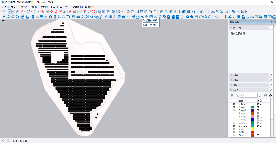The image size is (276, 143).
Task: Collapse the 图元信息 (Entity Info) panel
Action: (231, 28)
